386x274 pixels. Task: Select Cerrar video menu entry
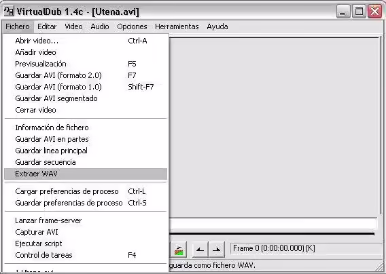coord(86,110)
